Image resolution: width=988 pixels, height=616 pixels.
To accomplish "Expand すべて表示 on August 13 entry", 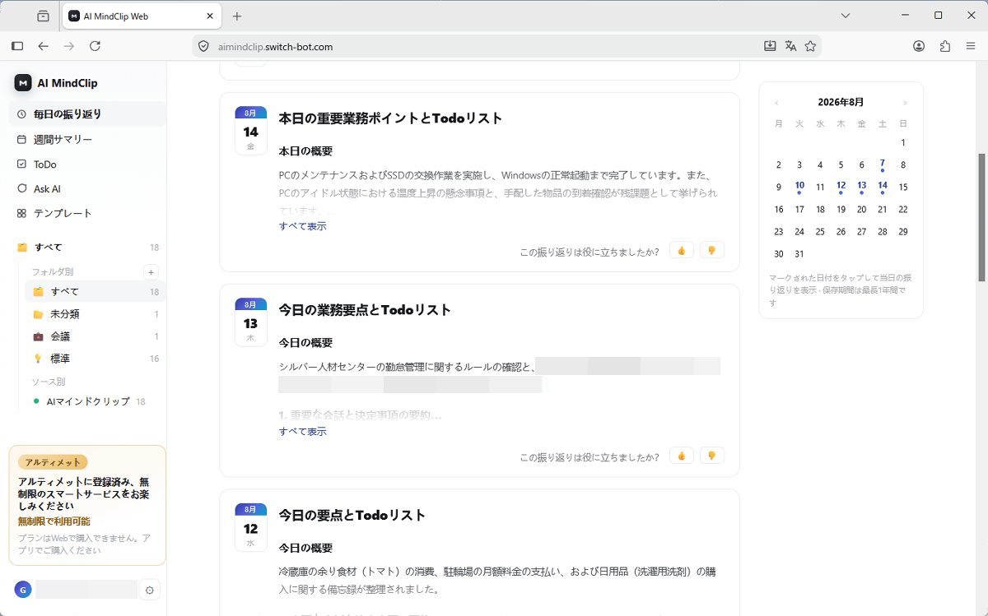I will [x=302, y=432].
